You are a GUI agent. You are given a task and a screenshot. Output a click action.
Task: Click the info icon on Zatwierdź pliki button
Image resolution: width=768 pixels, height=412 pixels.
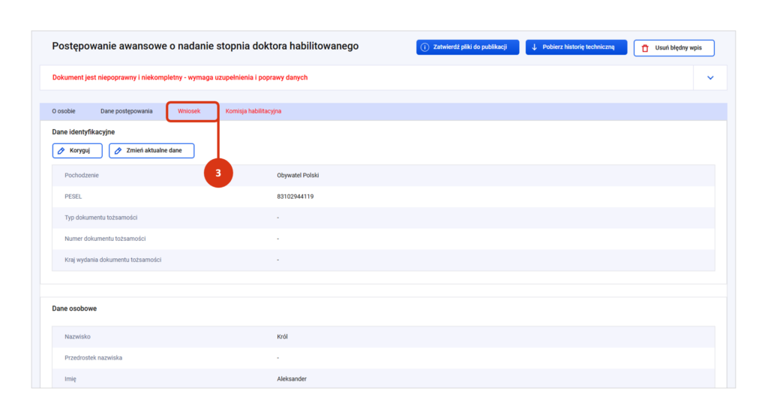point(425,47)
